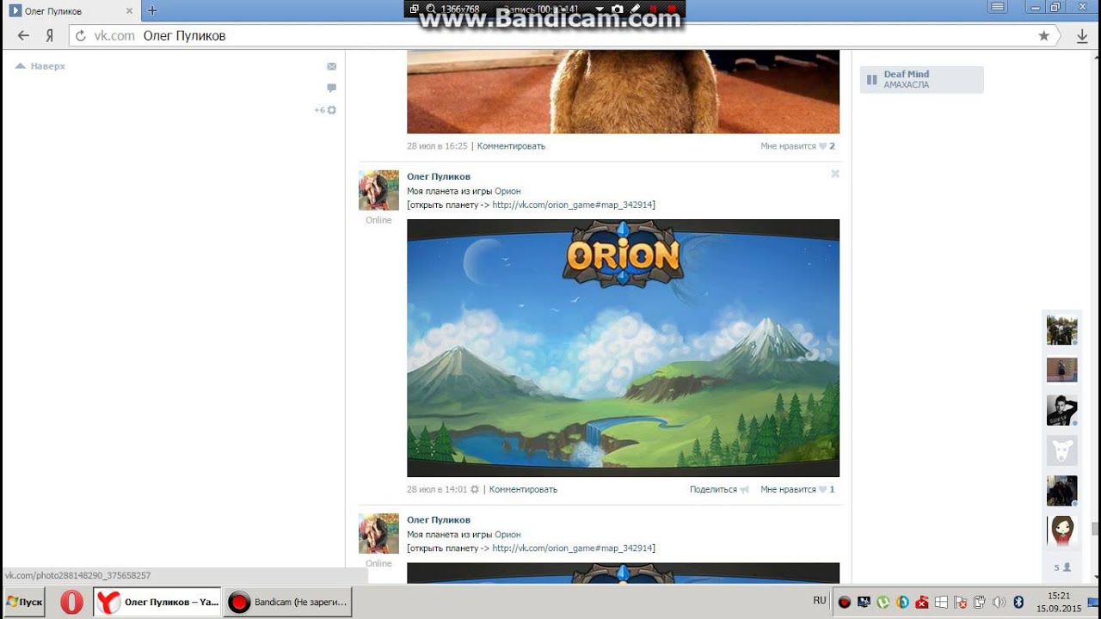Like the 16:25 post via Мне нравится

coord(797,146)
